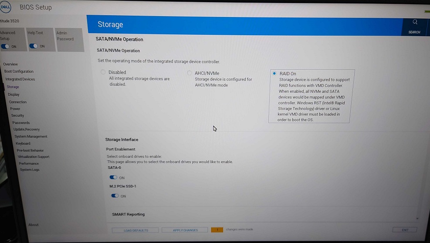The width and height of the screenshot is (430, 243).
Task: Choose RAID On radio button
Action: pos(274,74)
